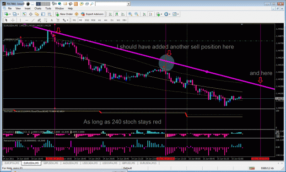The image size is (286, 172).
Task: Open the Indicators list icon
Action: click(x=158, y=14)
